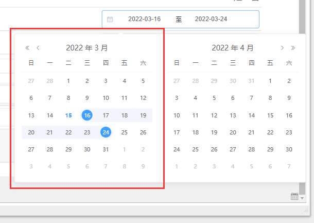
Task: Pick March 12 in left calendar
Action: click(x=143, y=98)
